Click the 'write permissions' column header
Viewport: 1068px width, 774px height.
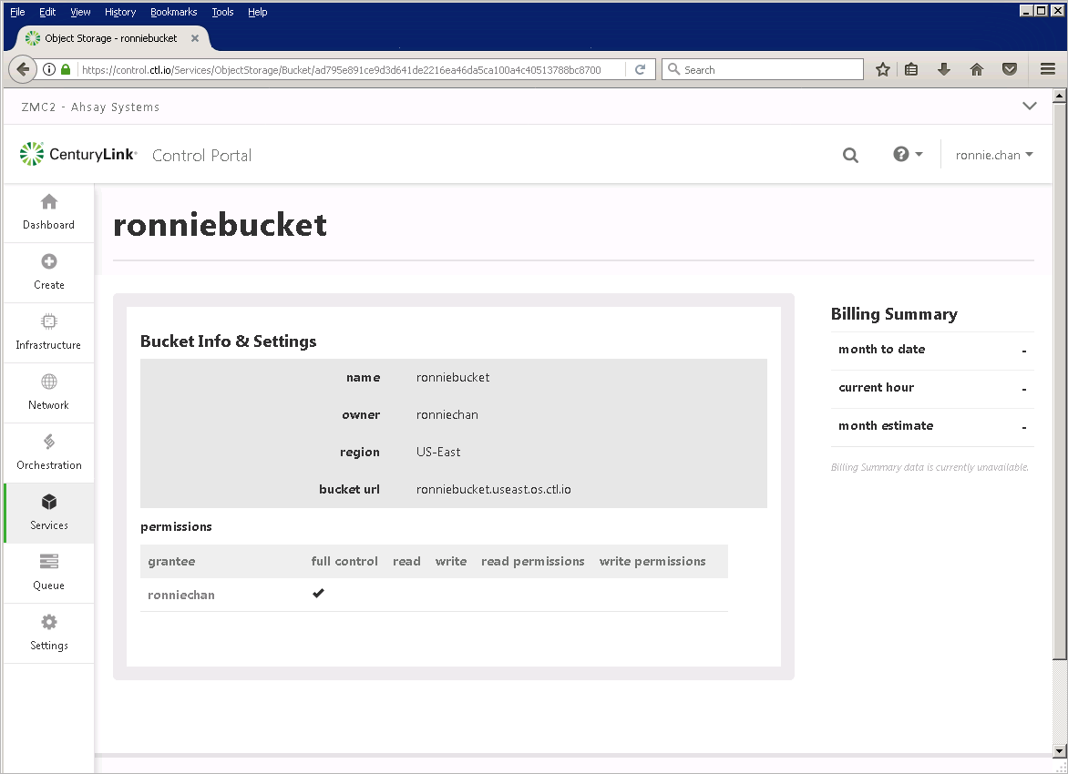(x=652, y=562)
